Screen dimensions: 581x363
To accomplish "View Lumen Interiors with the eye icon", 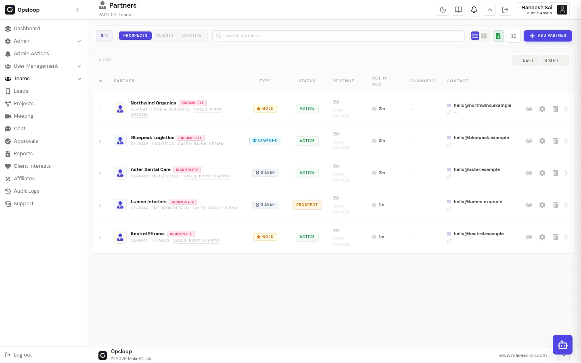I will coord(529,205).
